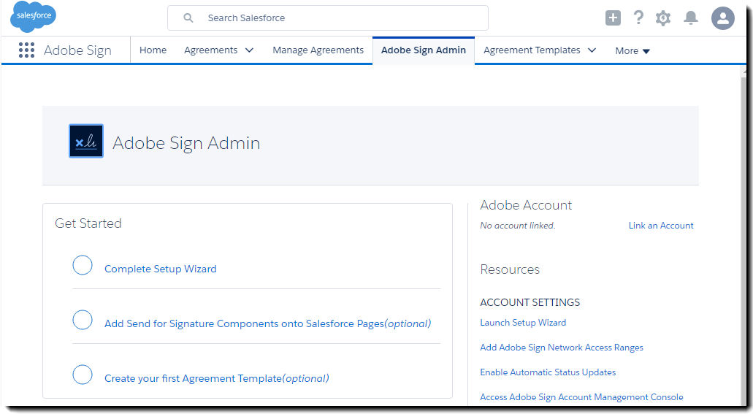753x414 pixels.
Task: Switch to the Manage Agreements tab
Action: (318, 50)
